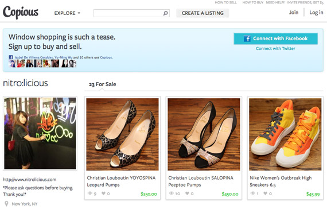Image resolution: width=327 pixels, height=209 pixels.
Task: Open the orange Nike sneakers product image
Action: tap(285, 134)
